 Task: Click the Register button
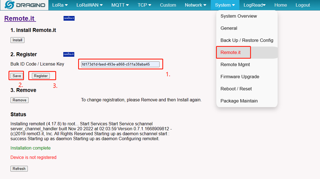pyautogui.click(x=41, y=76)
